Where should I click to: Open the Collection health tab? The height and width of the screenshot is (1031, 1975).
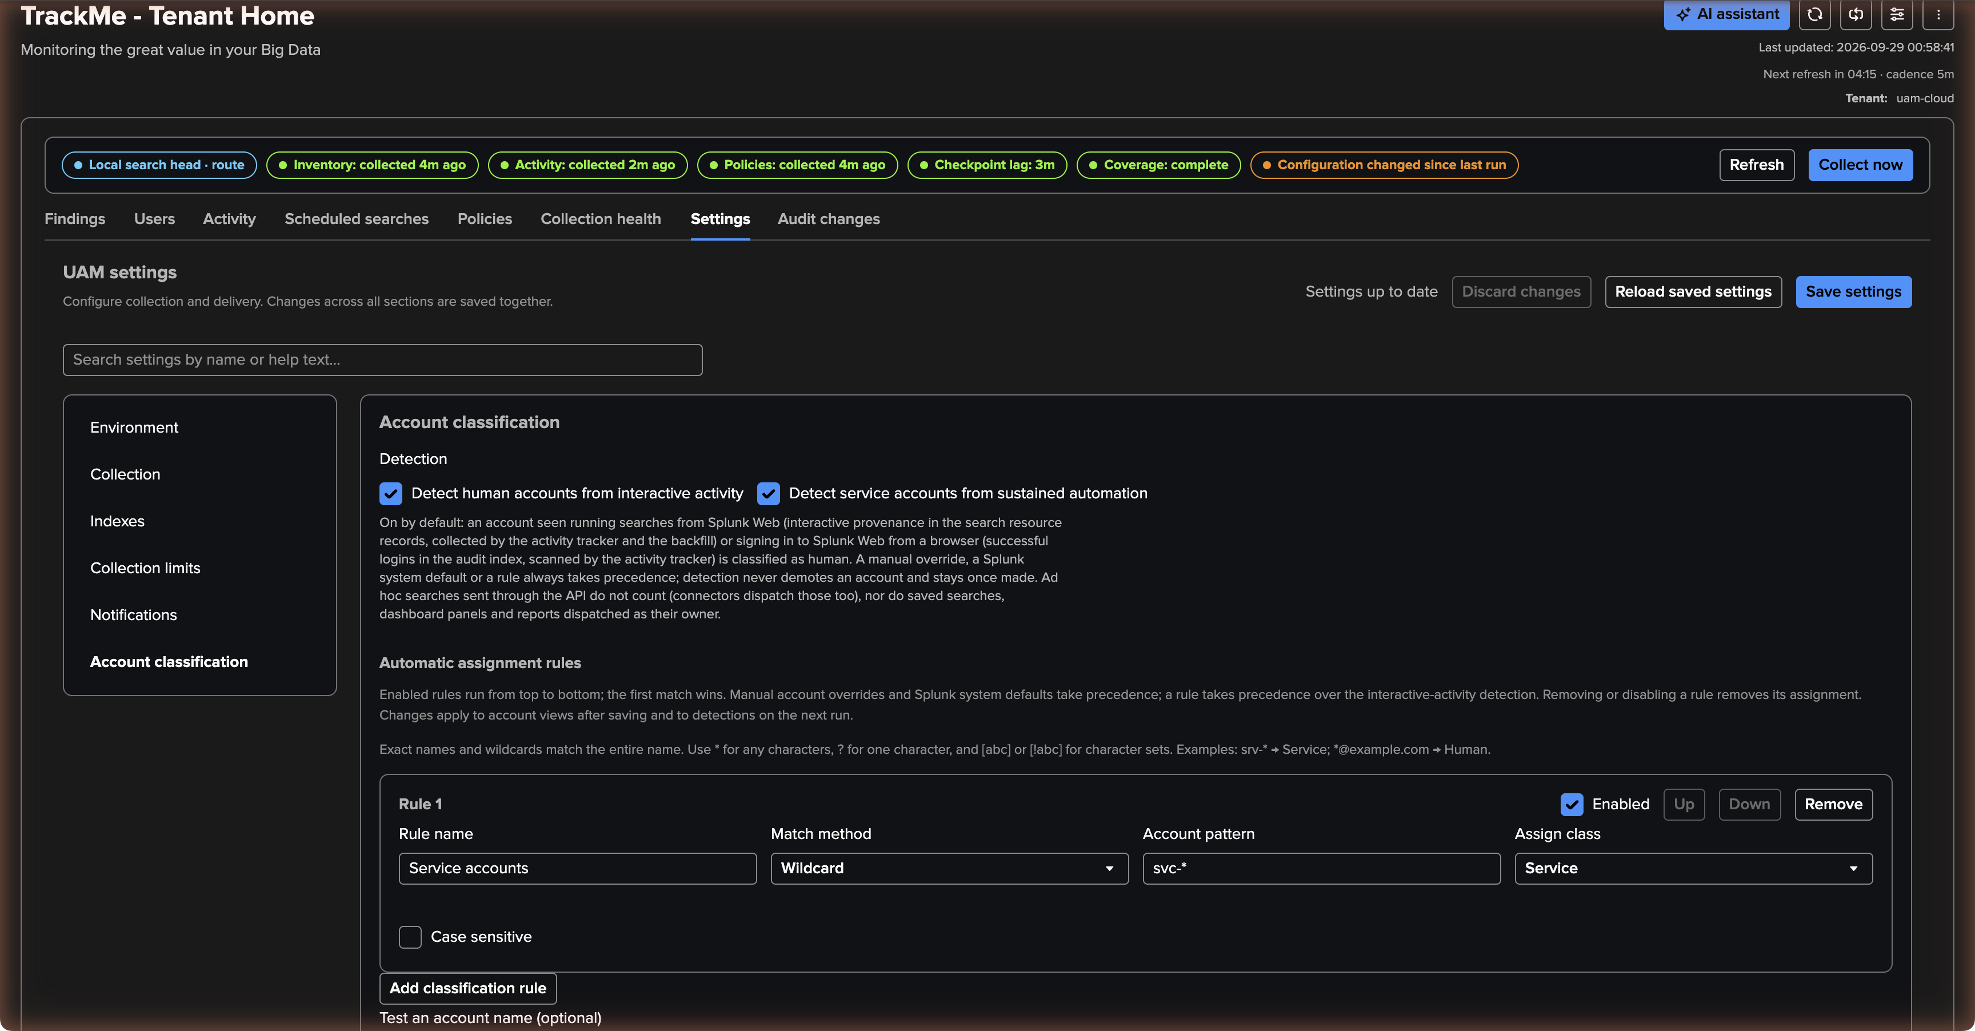click(600, 219)
